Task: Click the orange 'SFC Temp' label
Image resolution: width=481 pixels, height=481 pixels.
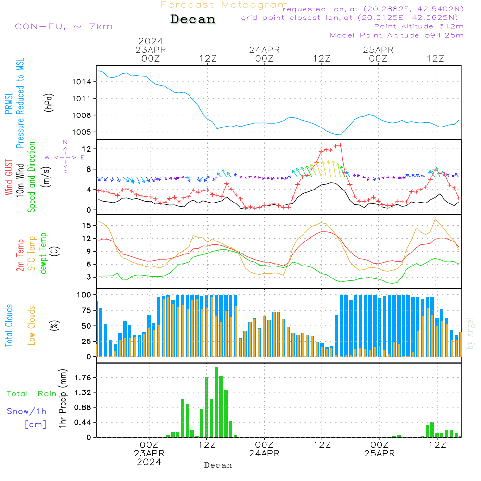Action: 32,253
